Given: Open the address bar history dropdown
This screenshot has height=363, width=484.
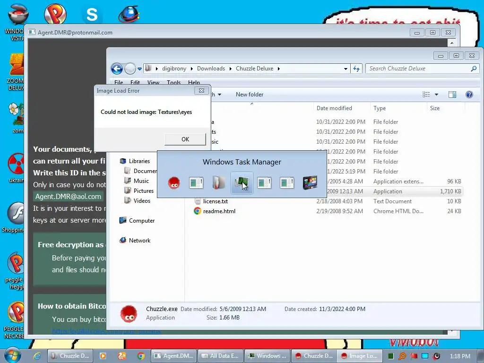Looking at the screenshot, I should pyautogui.click(x=346, y=69).
